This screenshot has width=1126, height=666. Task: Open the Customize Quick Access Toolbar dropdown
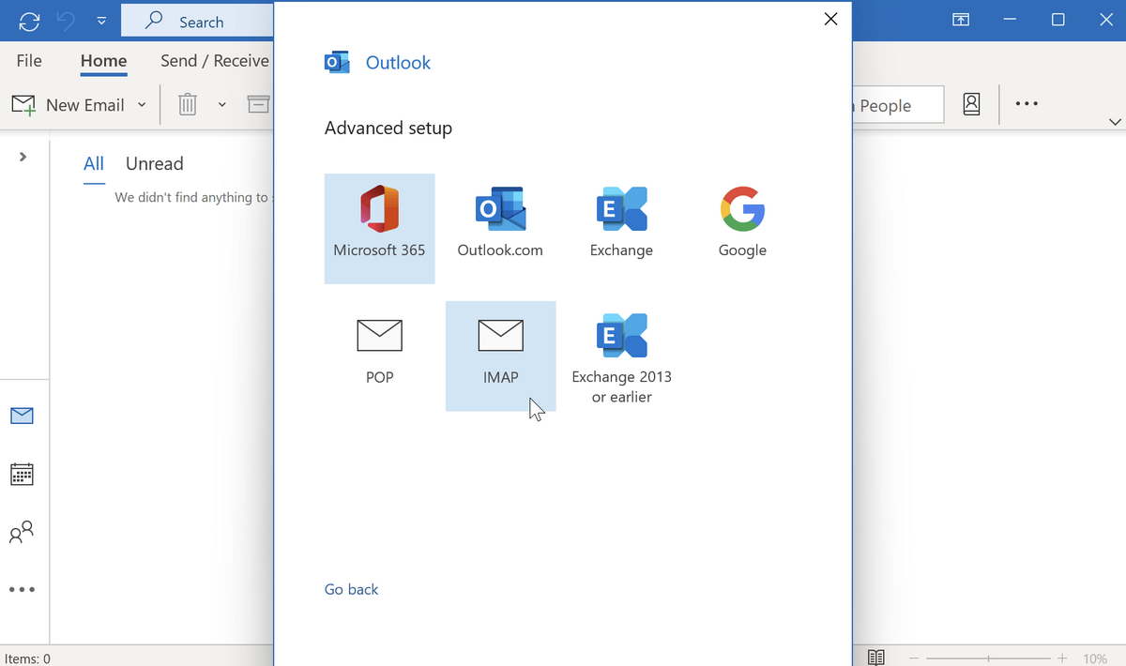pos(101,21)
